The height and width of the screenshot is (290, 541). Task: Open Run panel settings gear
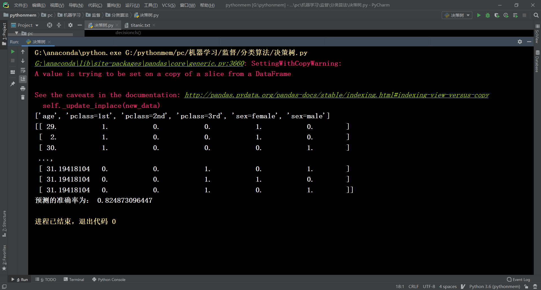pos(520,42)
